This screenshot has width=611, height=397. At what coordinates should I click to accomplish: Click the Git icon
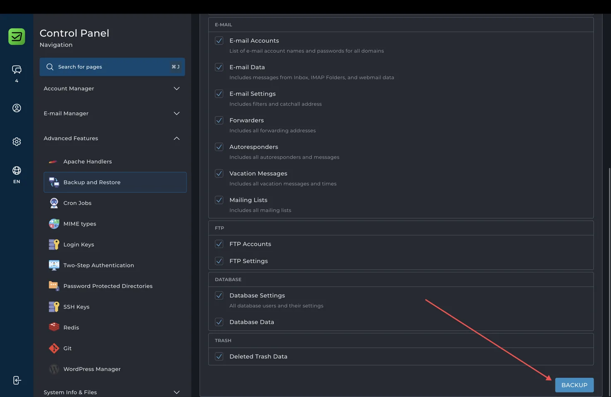[54, 348]
